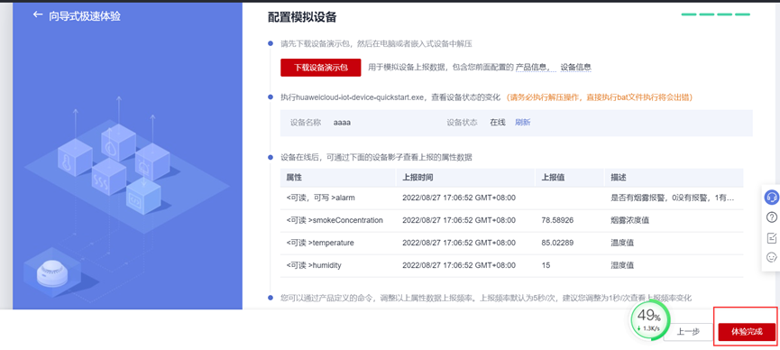Click humidity value 15
780x350 pixels.
point(546,265)
